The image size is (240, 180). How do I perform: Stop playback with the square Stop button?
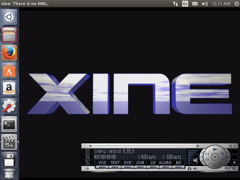[222, 154]
